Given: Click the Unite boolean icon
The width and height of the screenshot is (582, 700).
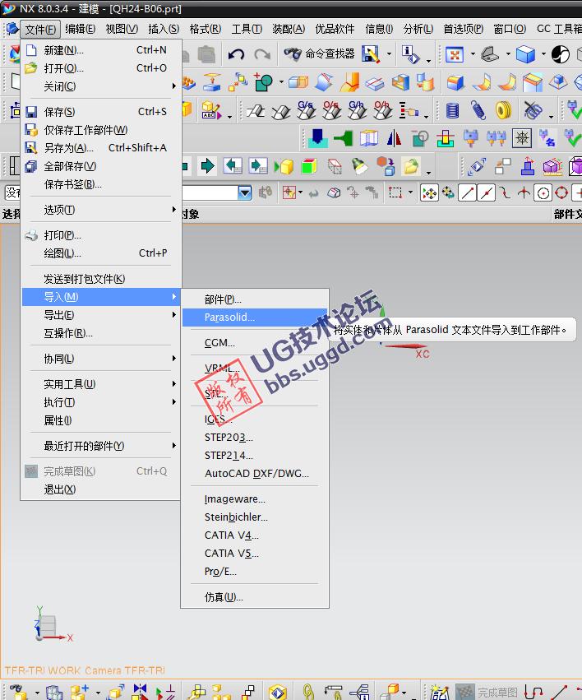Looking at the screenshot, I should pyautogui.click(x=263, y=82).
